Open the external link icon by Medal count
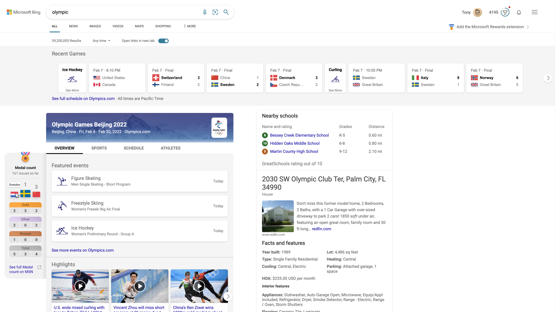 pyautogui.click(x=40, y=267)
